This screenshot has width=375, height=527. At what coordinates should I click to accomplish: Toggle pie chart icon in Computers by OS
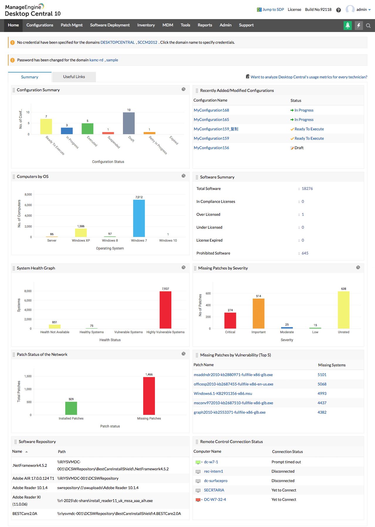click(x=183, y=176)
